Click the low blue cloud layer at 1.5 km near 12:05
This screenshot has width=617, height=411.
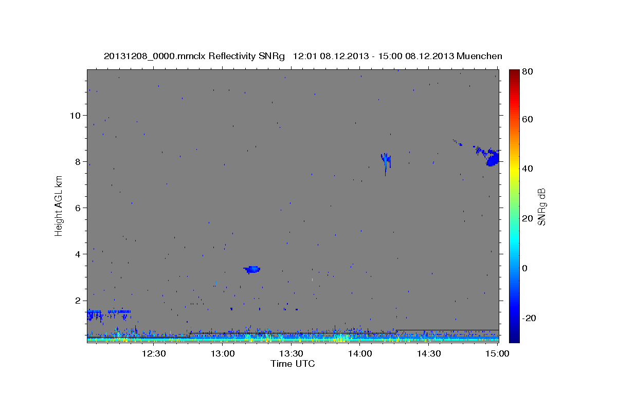point(94,314)
